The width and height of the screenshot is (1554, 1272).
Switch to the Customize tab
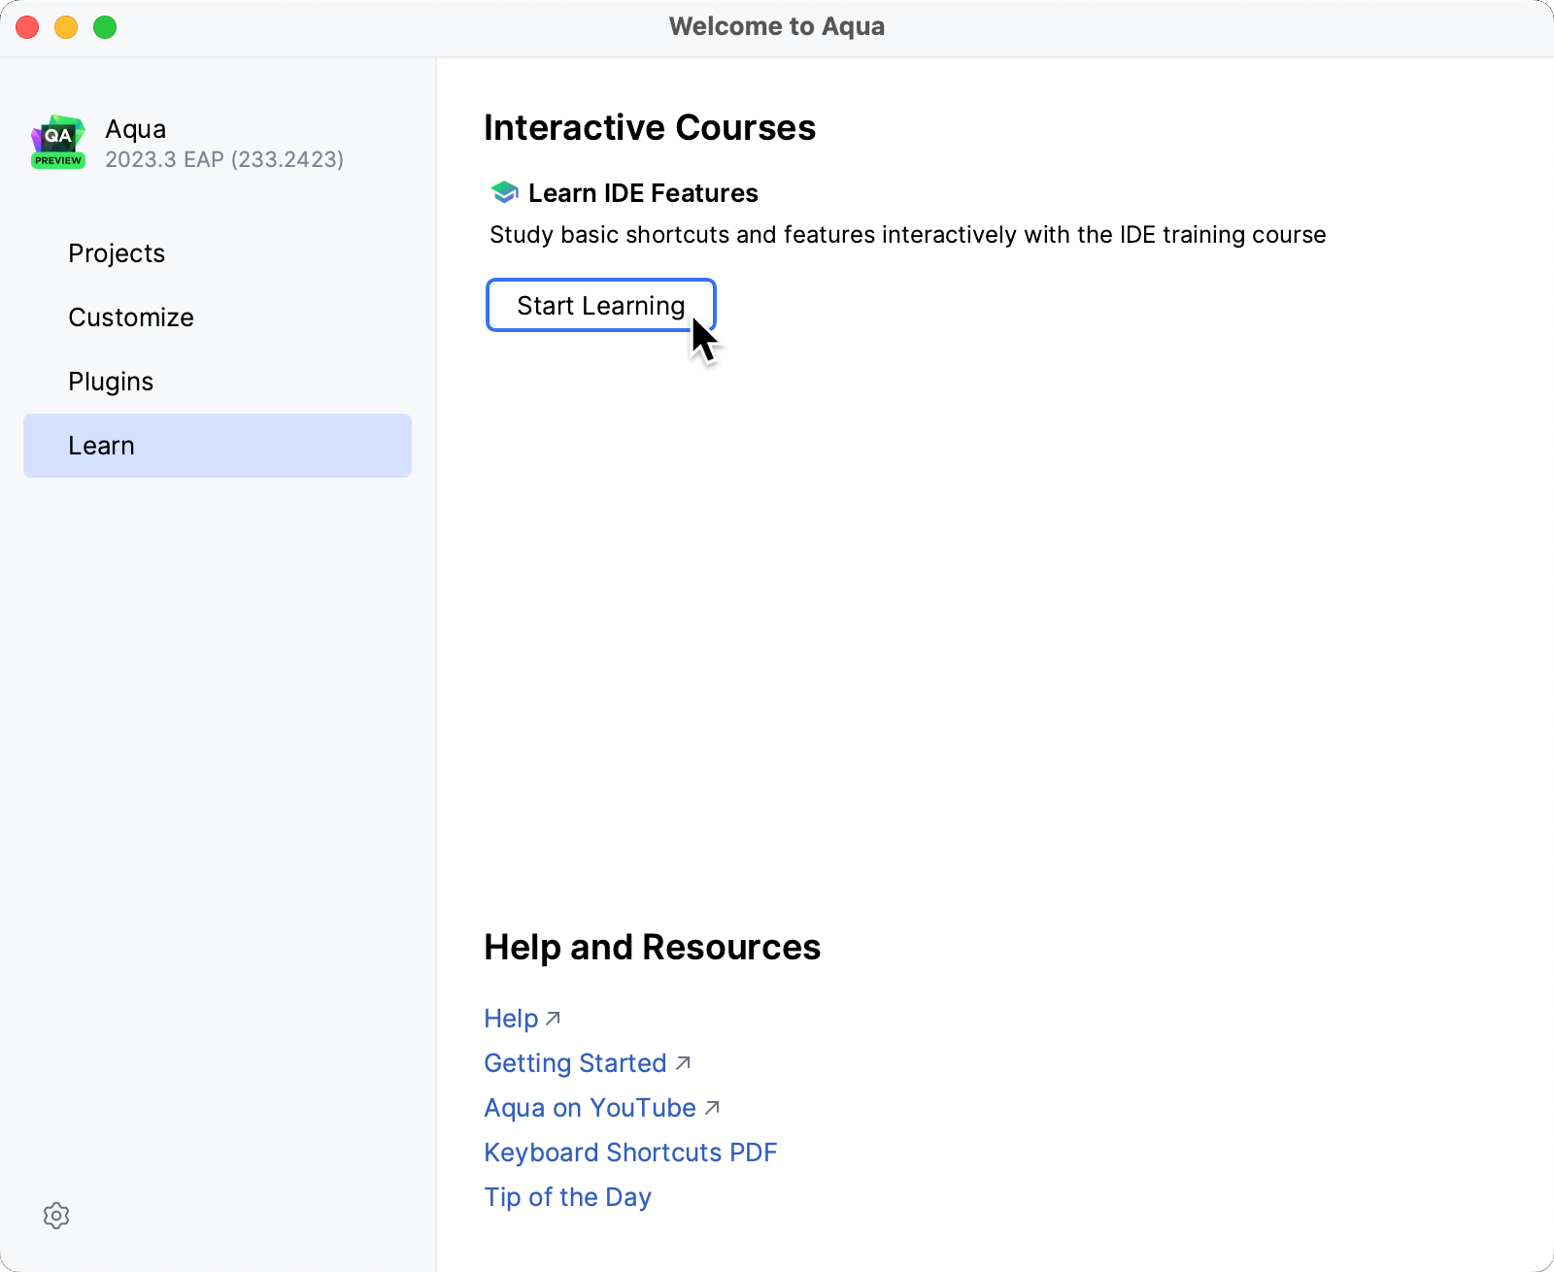click(x=218, y=318)
